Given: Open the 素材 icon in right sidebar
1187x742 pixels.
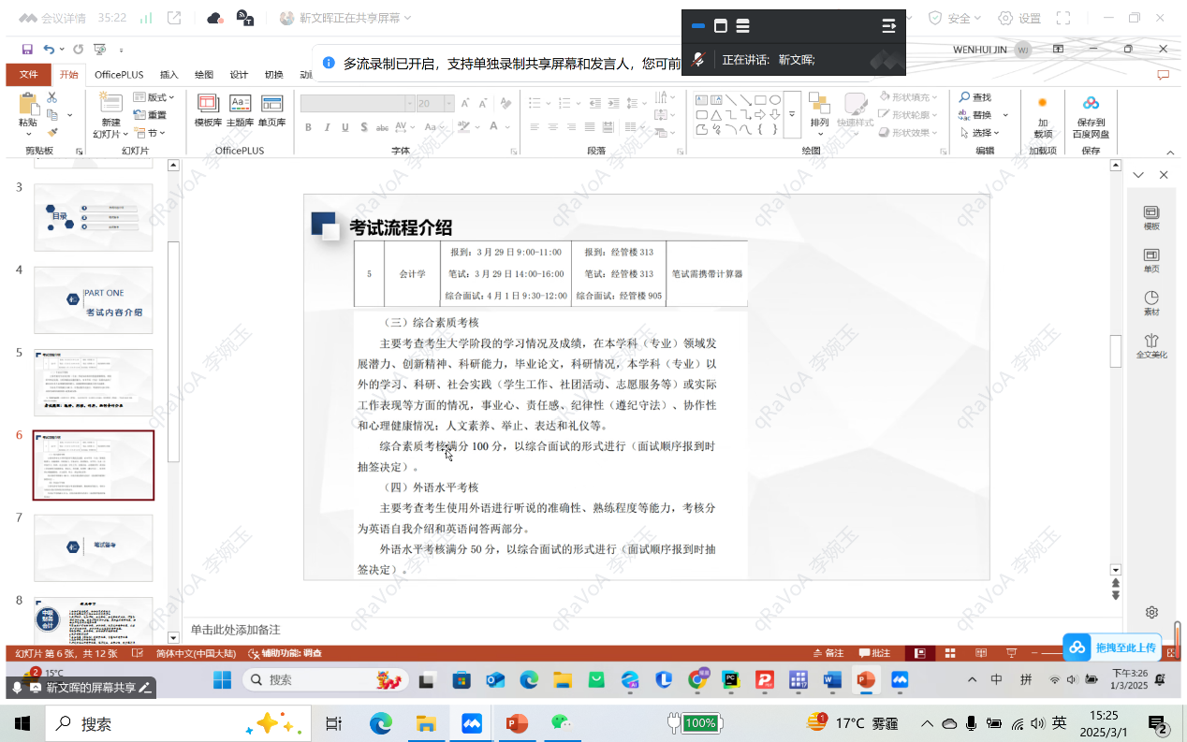Looking at the screenshot, I should 1151,298.
